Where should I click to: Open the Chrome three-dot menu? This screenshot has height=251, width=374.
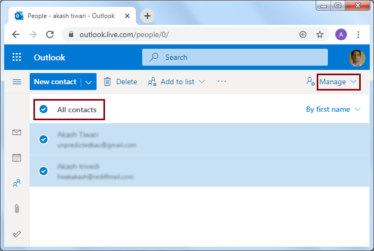coord(358,34)
